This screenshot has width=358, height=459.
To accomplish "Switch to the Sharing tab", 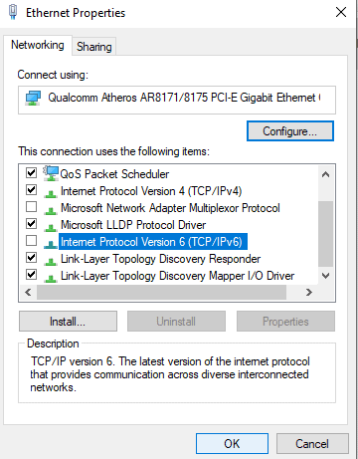I will tap(94, 47).
